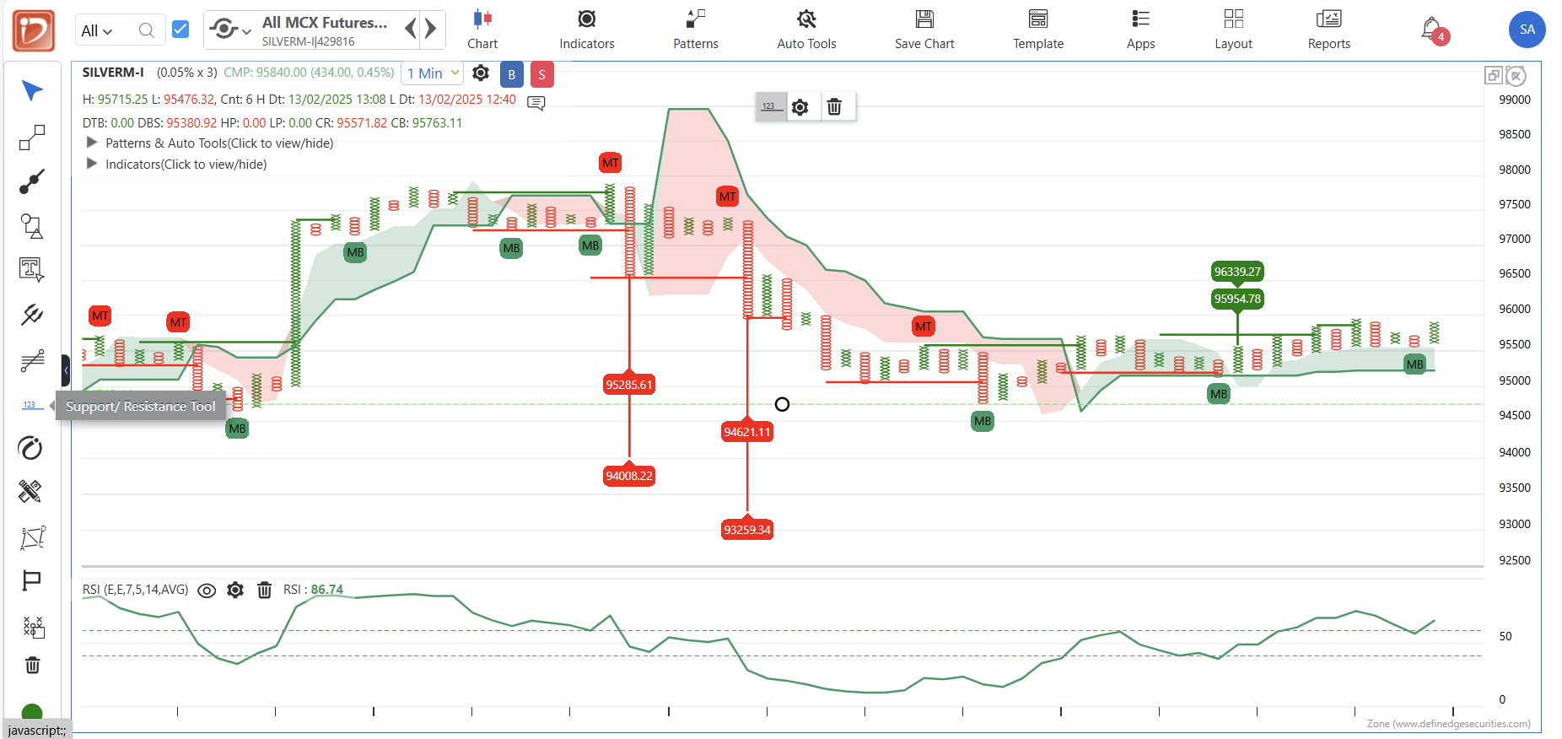
Task: Click the sidebar trash delete-all icon
Action: 32,666
